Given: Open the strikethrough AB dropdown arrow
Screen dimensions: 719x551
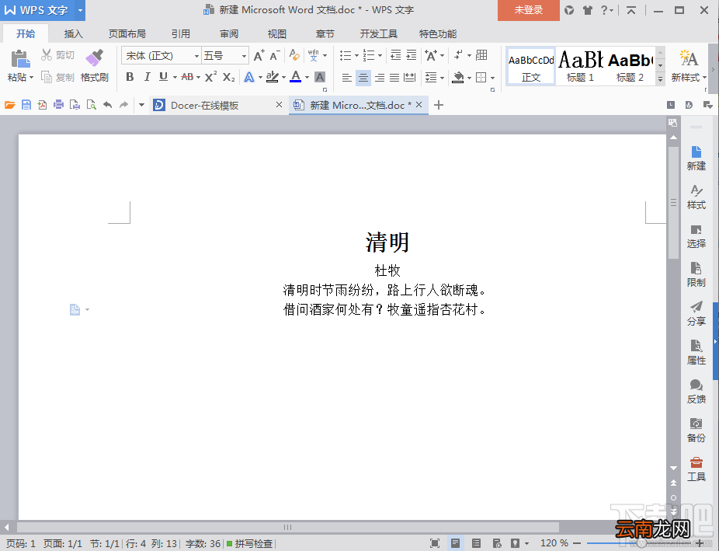Looking at the screenshot, I should [199, 78].
